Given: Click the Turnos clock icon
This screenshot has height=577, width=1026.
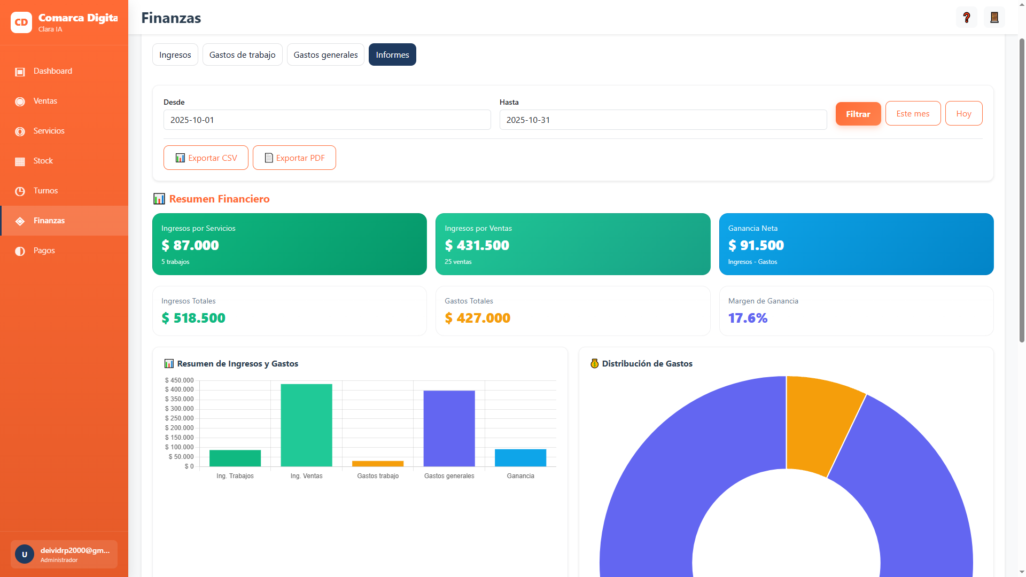Looking at the screenshot, I should pyautogui.click(x=20, y=191).
